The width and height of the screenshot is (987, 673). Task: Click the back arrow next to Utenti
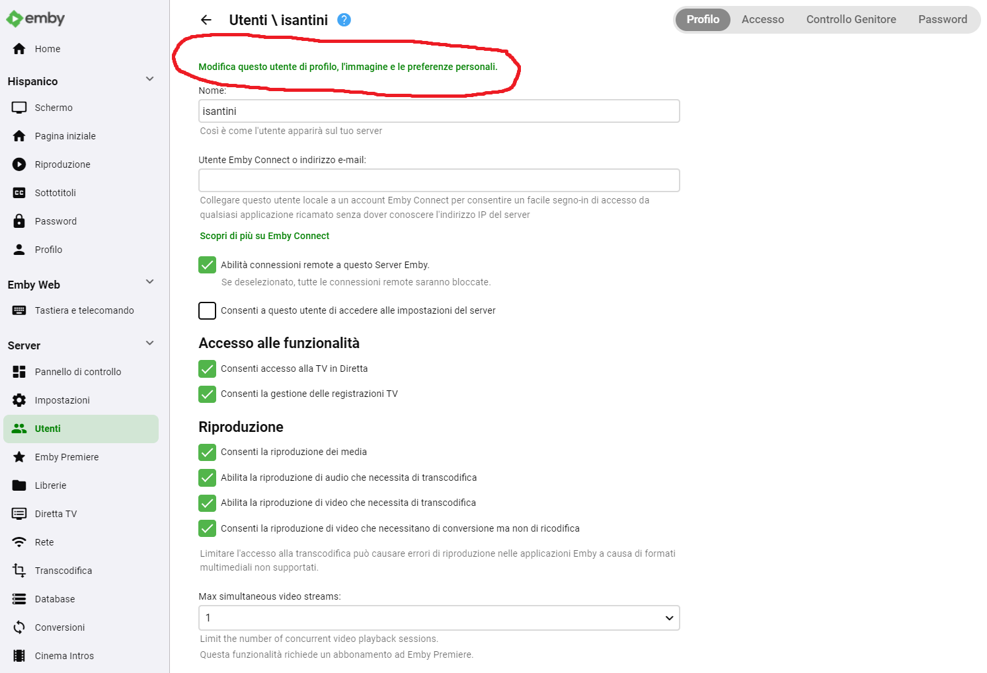(206, 20)
